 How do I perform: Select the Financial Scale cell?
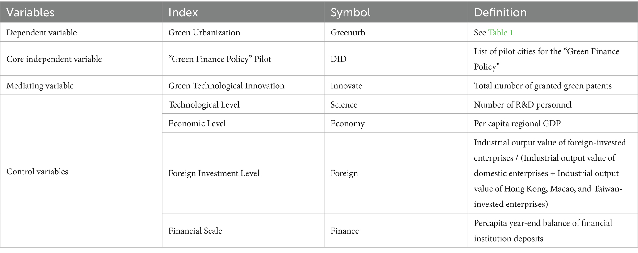(x=195, y=231)
